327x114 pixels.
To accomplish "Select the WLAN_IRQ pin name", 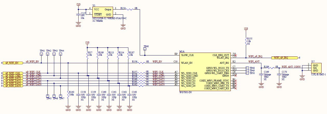I will pyautogui.click(x=223, y=58).
